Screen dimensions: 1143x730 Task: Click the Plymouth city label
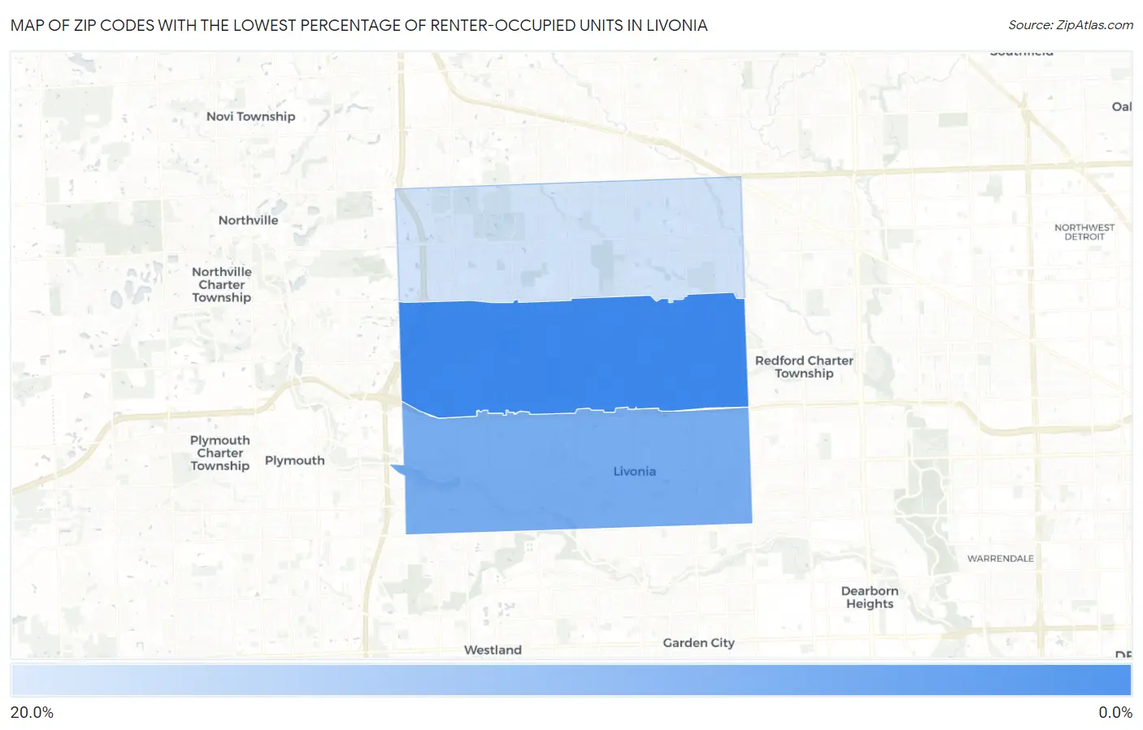coord(294,460)
